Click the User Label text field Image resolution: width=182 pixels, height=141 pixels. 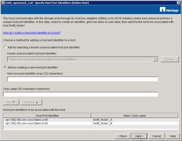click(80, 94)
